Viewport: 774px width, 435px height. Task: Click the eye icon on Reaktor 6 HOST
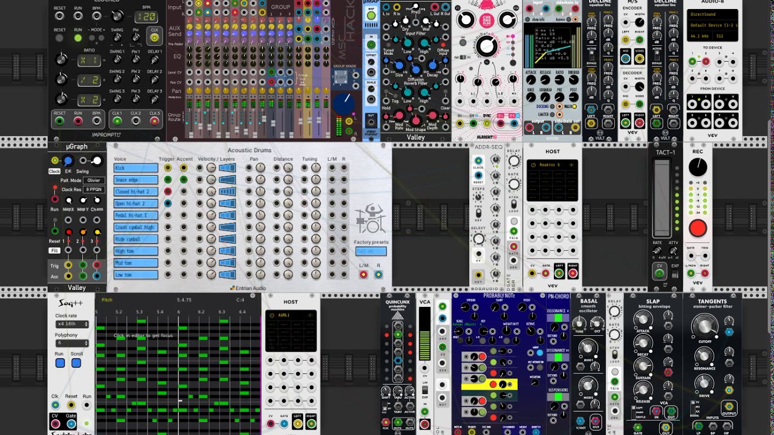[x=572, y=165]
